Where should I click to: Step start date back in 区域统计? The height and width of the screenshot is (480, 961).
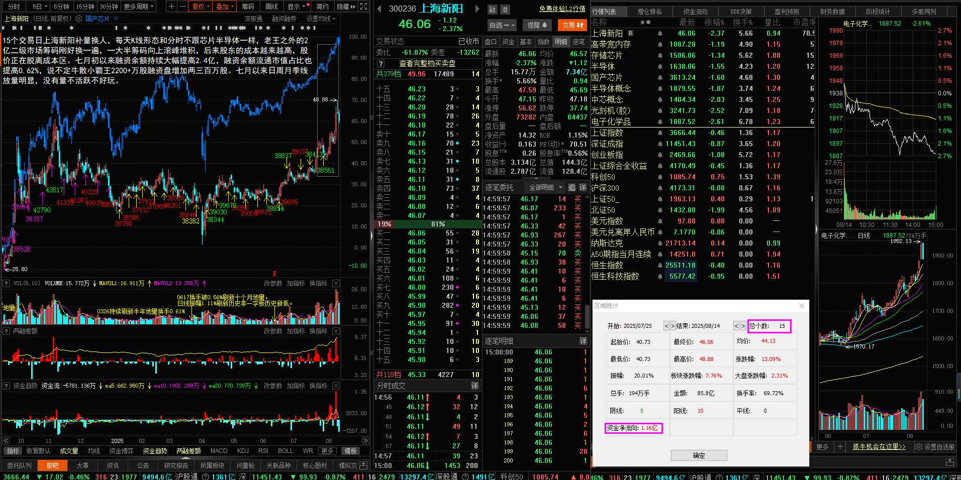(666, 326)
